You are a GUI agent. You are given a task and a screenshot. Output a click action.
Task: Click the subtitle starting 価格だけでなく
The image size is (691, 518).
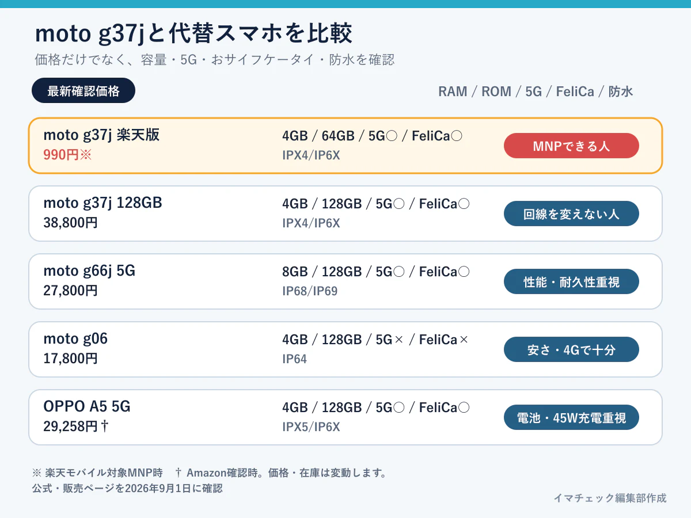click(214, 60)
